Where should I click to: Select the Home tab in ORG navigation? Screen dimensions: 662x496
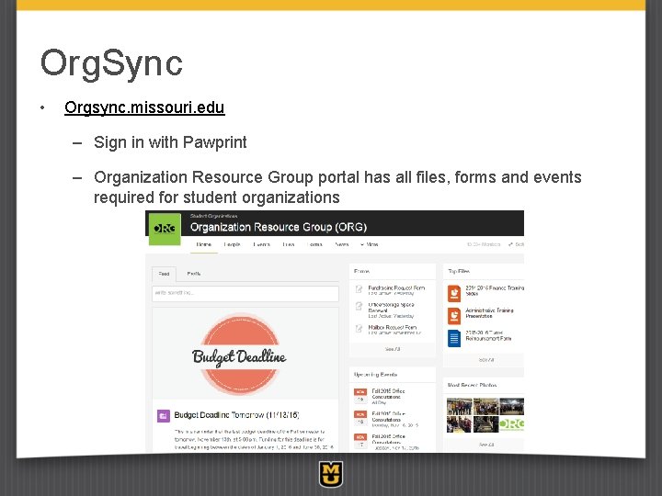[203, 244]
